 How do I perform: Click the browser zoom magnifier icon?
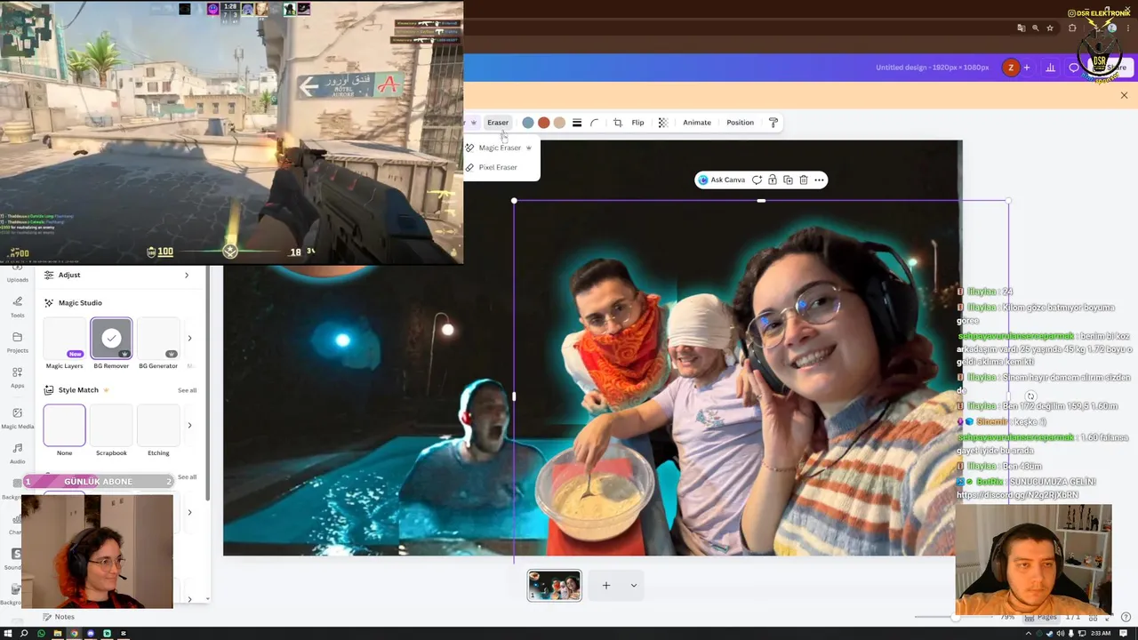tap(1035, 28)
